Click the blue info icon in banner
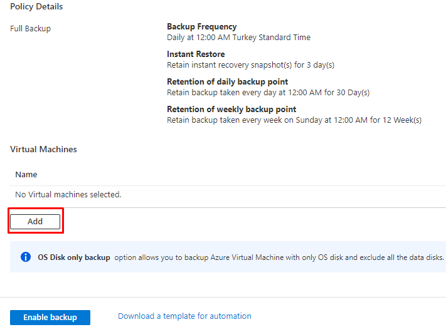This screenshot has height=332, width=446. (x=26, y=257)
